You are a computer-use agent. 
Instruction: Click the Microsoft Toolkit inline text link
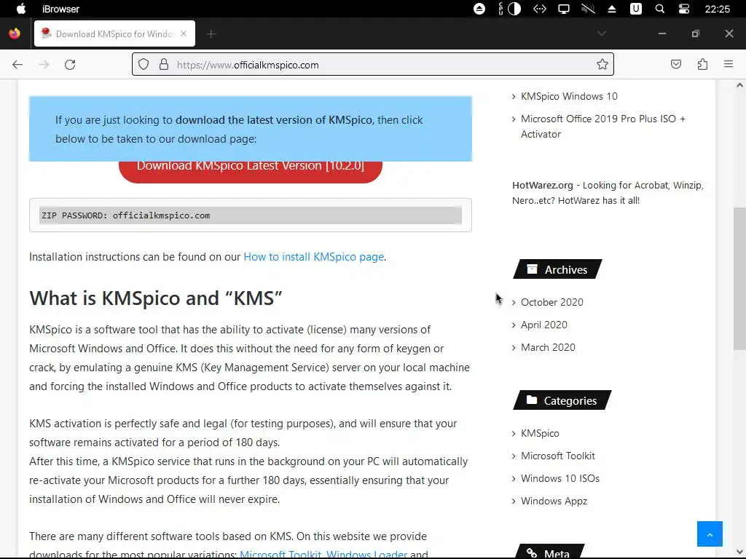pos(280,554)
